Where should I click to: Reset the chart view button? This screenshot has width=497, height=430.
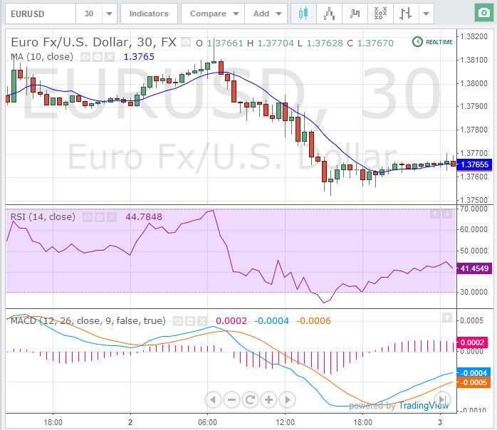coord(250,400)
